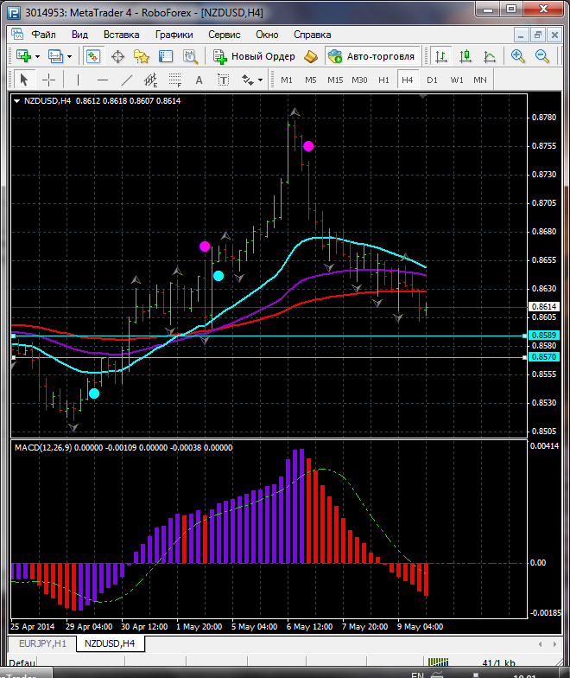Click the zoom in magnifier
The image size is (570, 678).
point(518,56)
